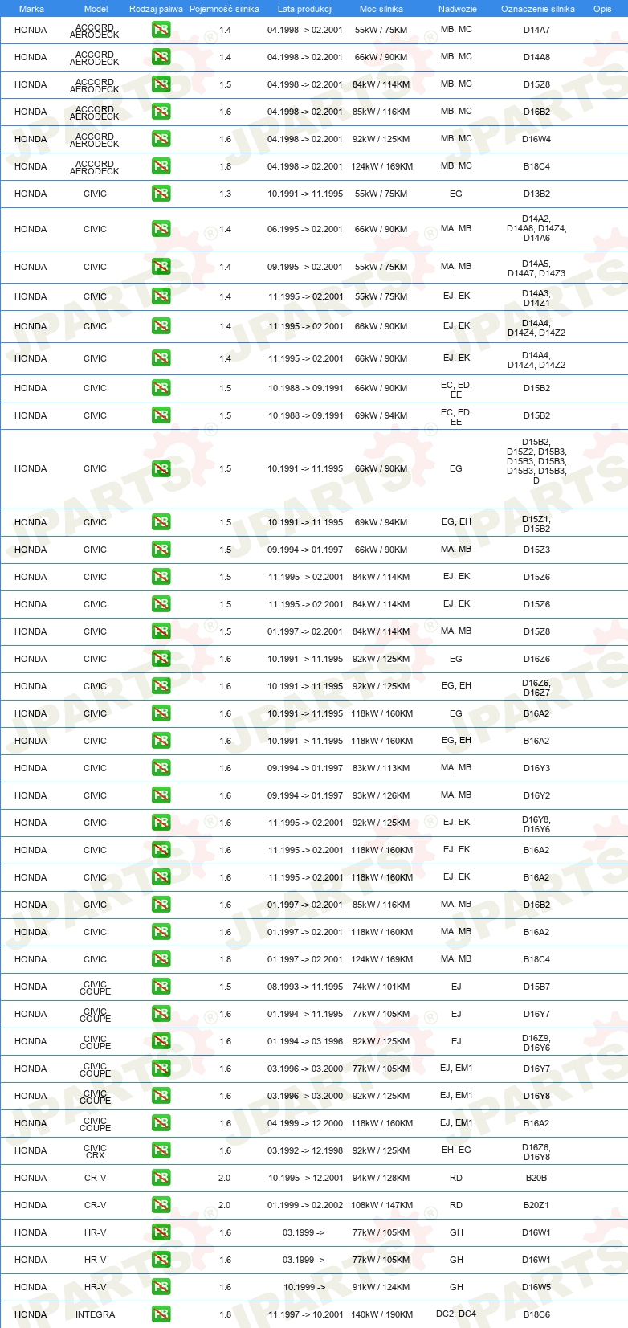Click the 74kW / 101KM power cell
Viewport: 628px width, 1328px height.
(381, 987)
